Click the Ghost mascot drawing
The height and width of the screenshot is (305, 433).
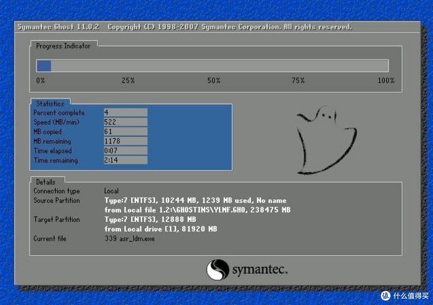[x=326, y=140]
